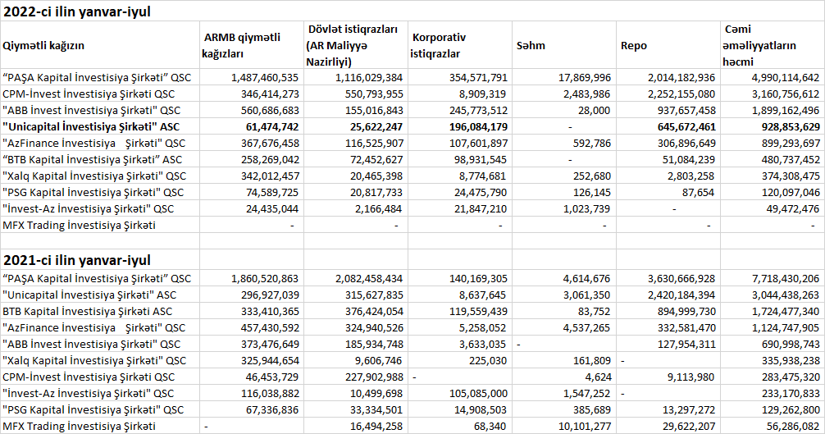Select cell with value 1,116,029,384
The image size is (825, 434).
click(356, 77)
